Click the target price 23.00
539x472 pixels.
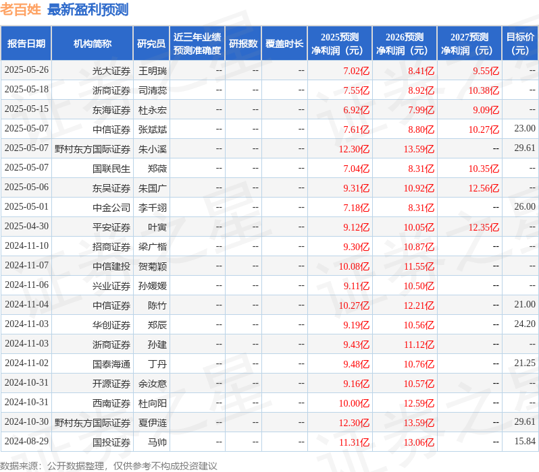click(525, 129)
